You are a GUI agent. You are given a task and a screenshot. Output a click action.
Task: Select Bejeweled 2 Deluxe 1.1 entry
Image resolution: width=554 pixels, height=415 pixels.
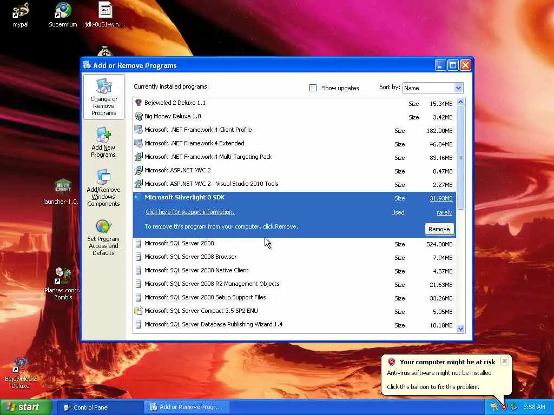click(295, 103)
